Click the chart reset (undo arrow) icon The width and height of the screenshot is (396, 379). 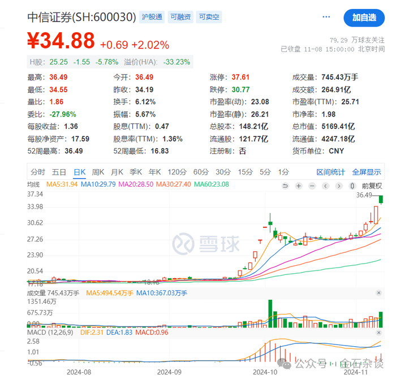(285, 186)
